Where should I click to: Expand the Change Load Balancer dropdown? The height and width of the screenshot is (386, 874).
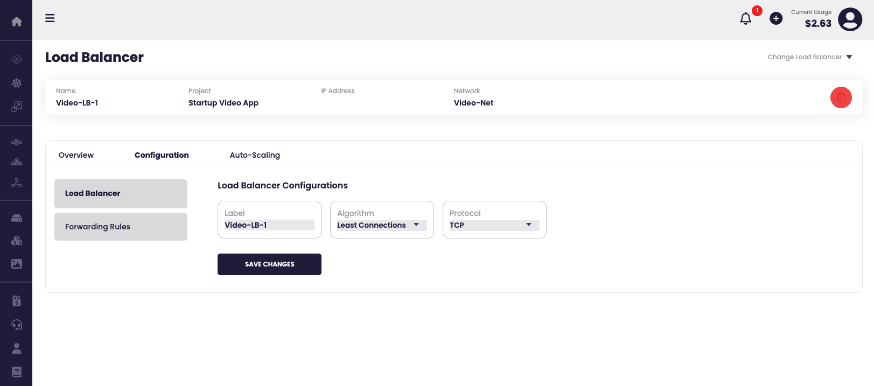point(810,57)
